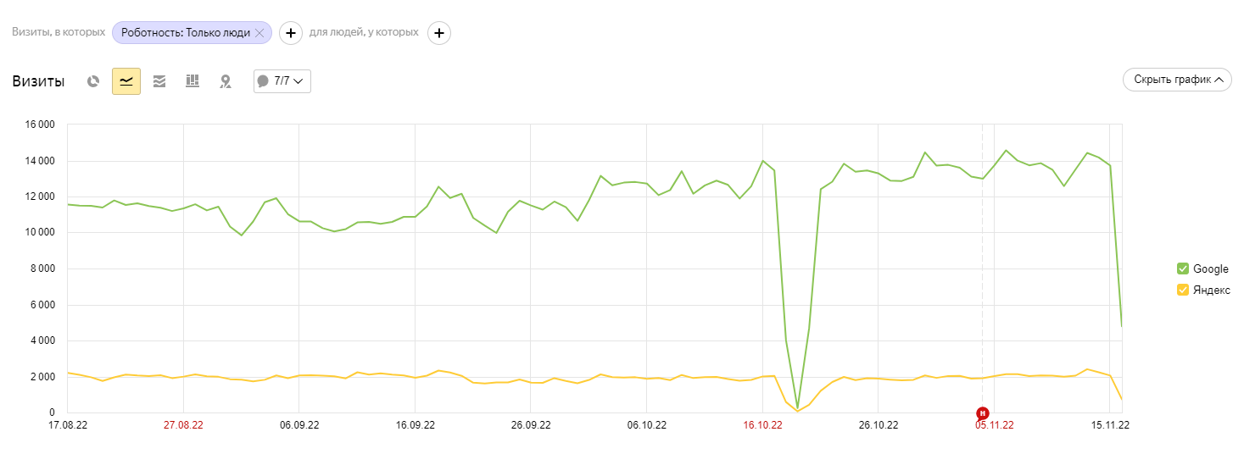Screen dimensions: 1244x454
Task: Click the Визиты metric heading
Action: [x=39, y=81]
